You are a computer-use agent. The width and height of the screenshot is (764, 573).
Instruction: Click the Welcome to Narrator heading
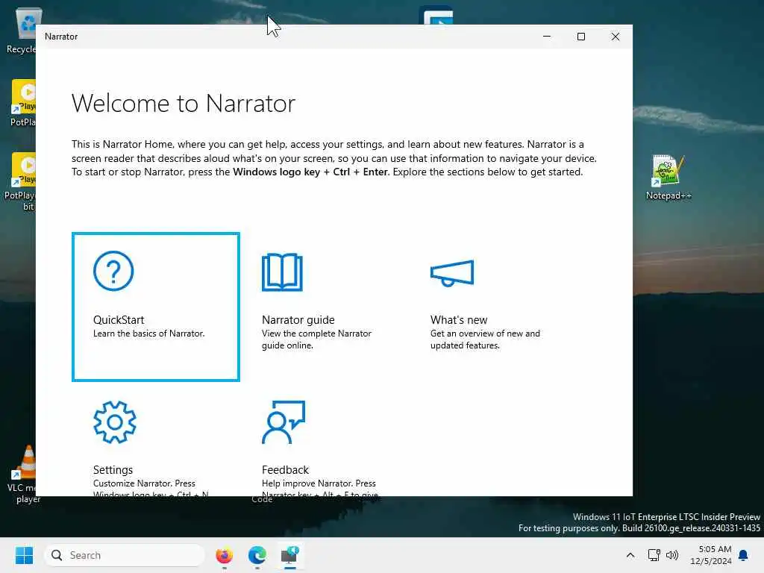tap(184, 103)
